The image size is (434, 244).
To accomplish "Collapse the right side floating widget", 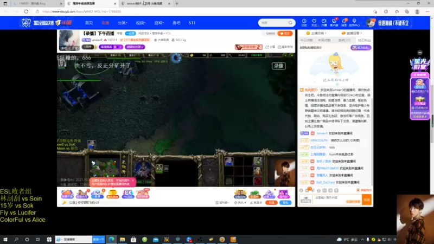I will (x=420, y=53).
